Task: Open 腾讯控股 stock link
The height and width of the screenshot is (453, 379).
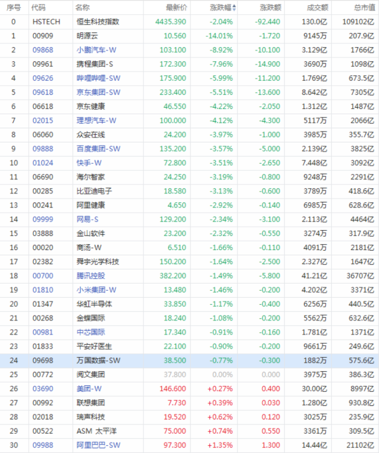Action: [x=90, y=276]
